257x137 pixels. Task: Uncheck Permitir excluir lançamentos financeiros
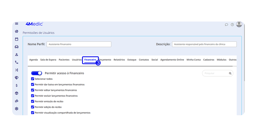tap(33, 96)
